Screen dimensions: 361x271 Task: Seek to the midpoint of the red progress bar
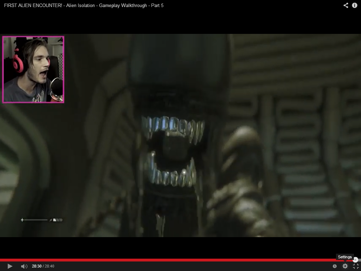[x=180, y=260]
